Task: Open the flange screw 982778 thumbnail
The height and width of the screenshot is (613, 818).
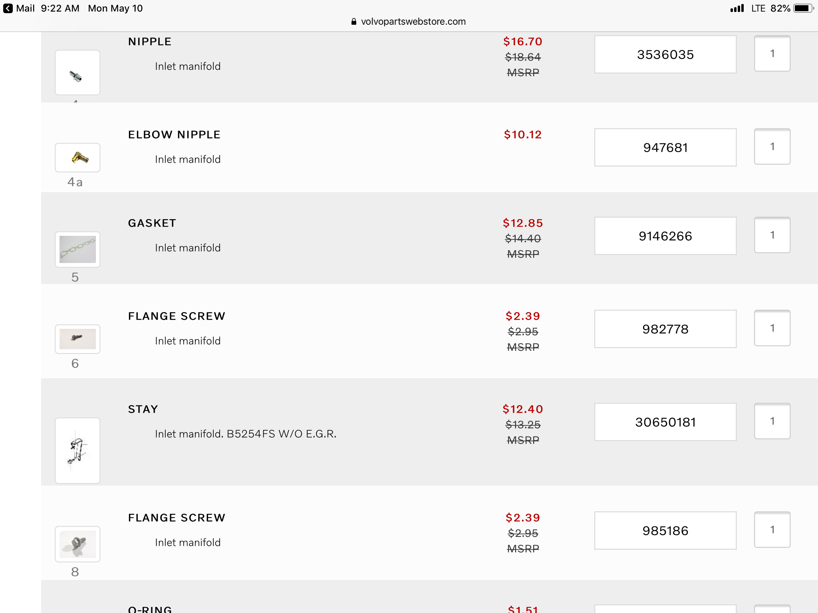Action: click(x=77, y=339)
